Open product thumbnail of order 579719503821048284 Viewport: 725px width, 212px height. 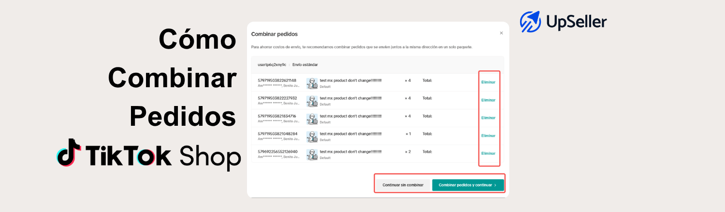(x=312, y=137)
